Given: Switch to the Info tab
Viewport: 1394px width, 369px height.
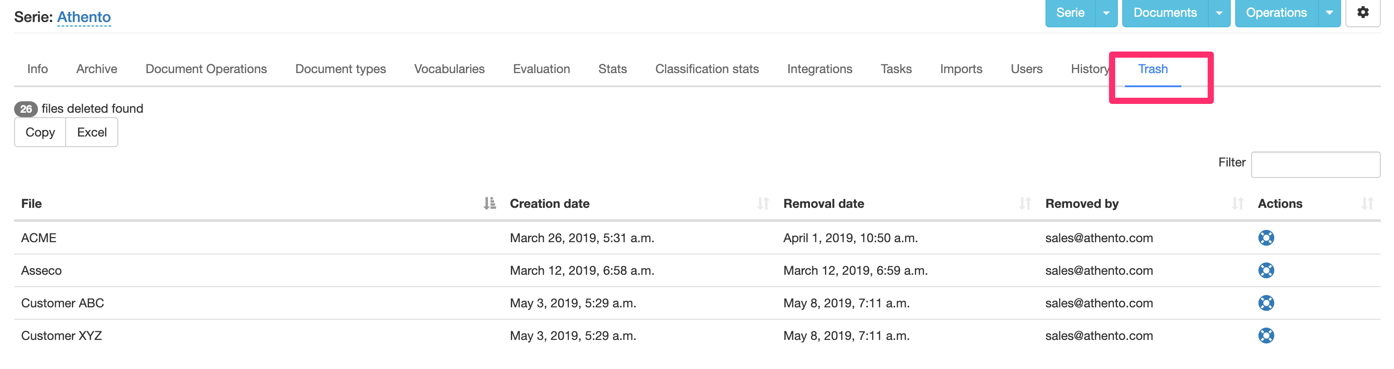Looking at the screenshot, I should point(37,69).
